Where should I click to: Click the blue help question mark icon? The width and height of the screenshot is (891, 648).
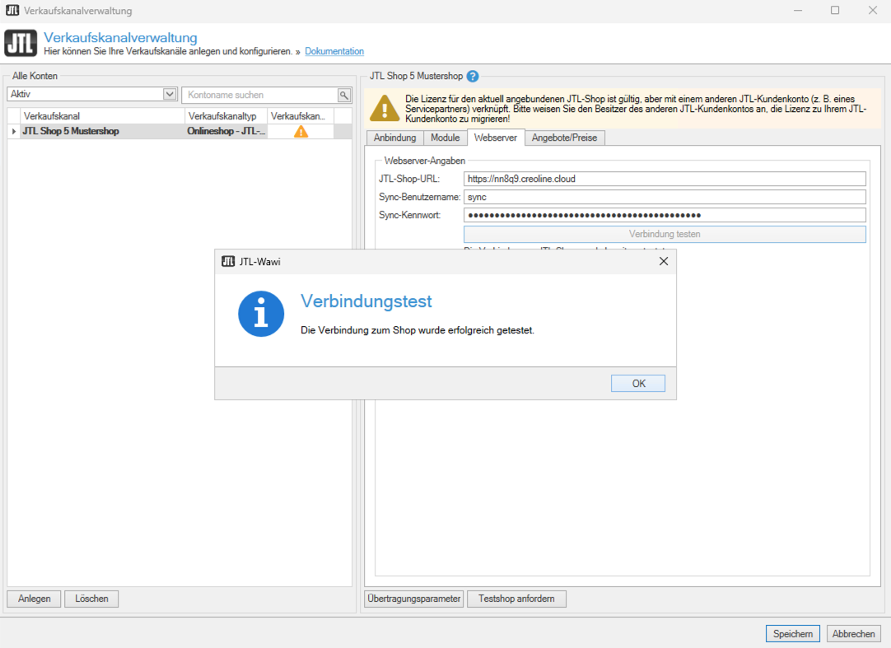472,77
